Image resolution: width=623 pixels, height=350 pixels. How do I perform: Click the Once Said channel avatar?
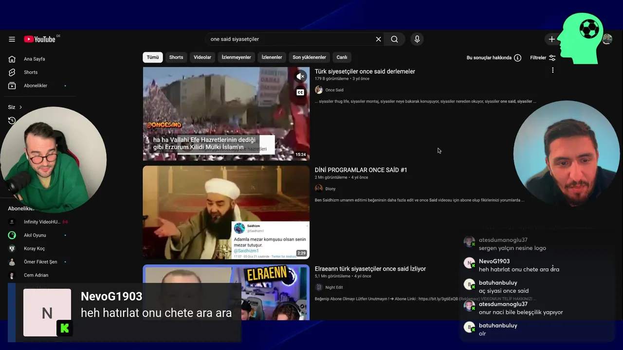pos(319,90)
